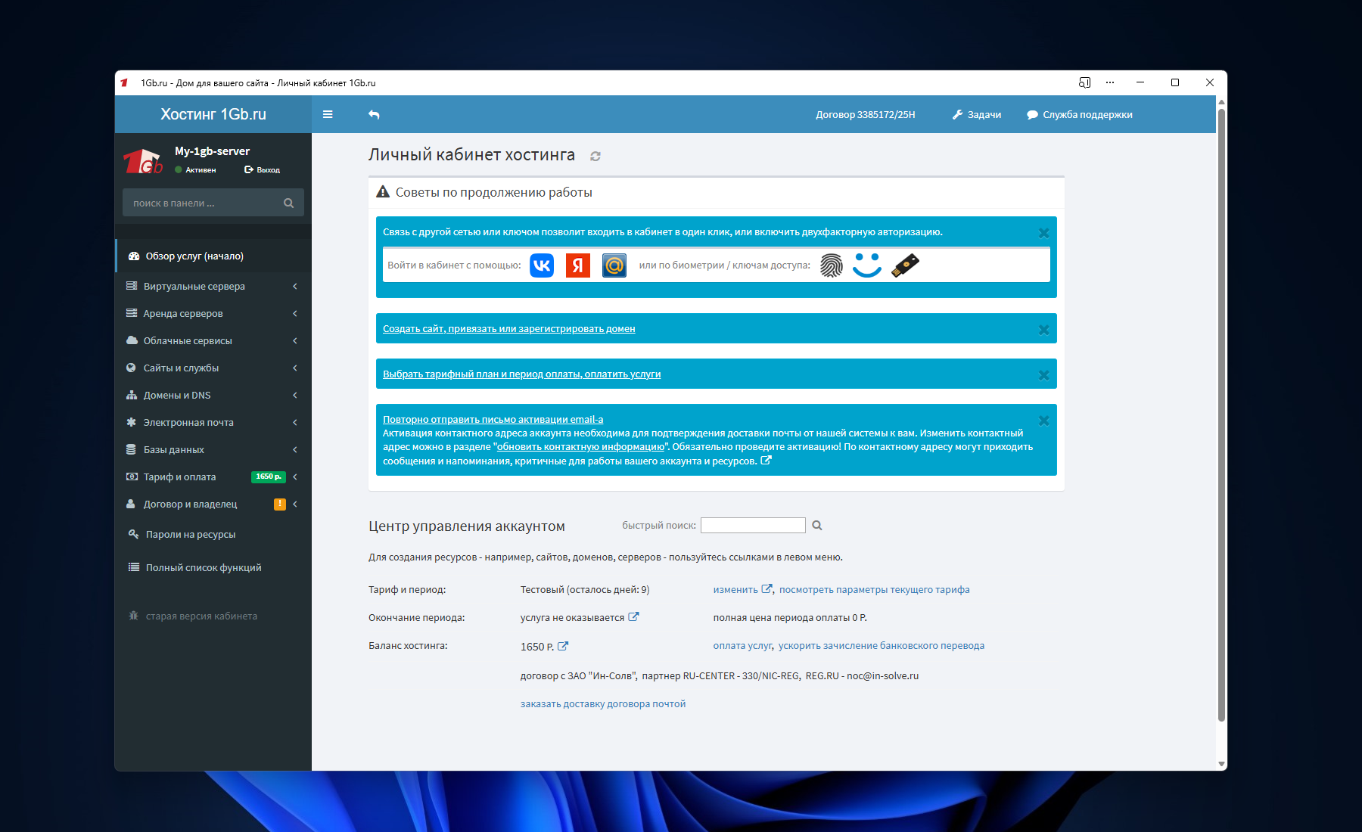Click the быстрый поиск input field
The image size is (1362, 832).
pyautogui.click(x=753, y=526)
